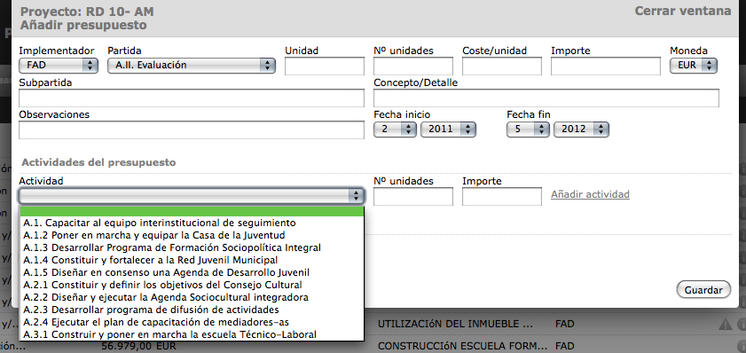Click Añadir actividad link
The width and height of the screenshot is (746, 353).
(x=590, y=194)
